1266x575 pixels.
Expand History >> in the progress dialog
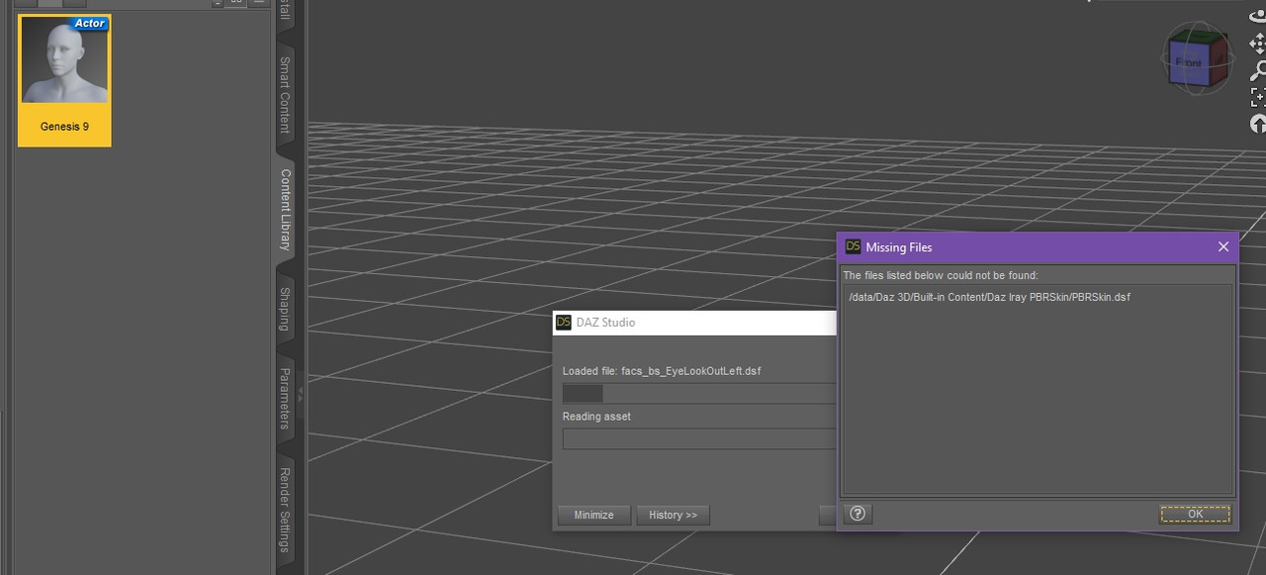click(x=674, y=515)
